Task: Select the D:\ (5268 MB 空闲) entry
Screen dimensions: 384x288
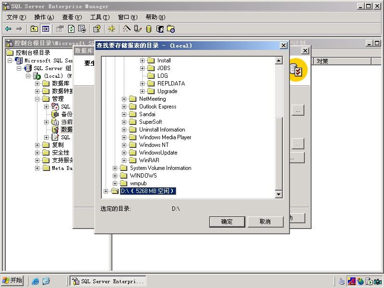Action: (148, 191)
